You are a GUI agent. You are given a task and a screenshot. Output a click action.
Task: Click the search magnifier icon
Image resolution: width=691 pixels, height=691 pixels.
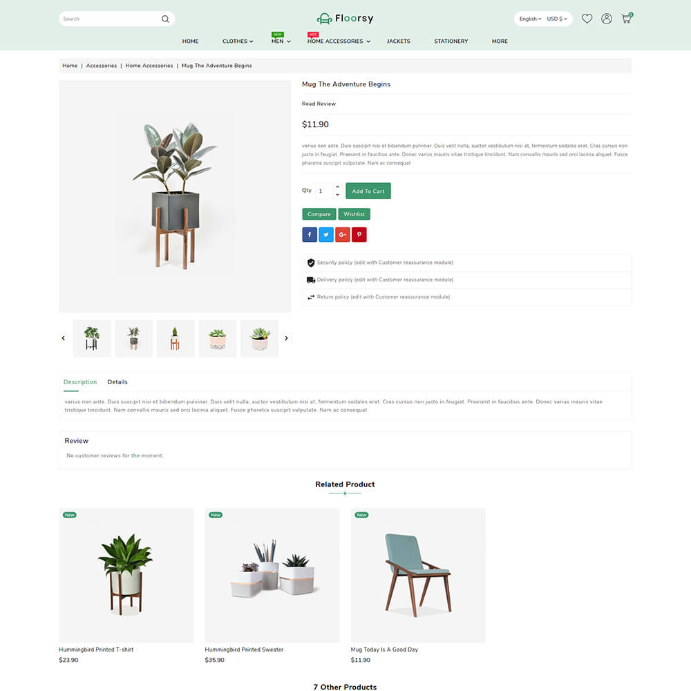[165, 19]
